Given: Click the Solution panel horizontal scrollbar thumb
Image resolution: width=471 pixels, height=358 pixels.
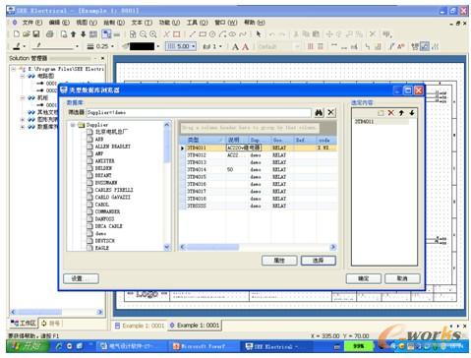Looking at the screenshot, I should tap(39, 312).
